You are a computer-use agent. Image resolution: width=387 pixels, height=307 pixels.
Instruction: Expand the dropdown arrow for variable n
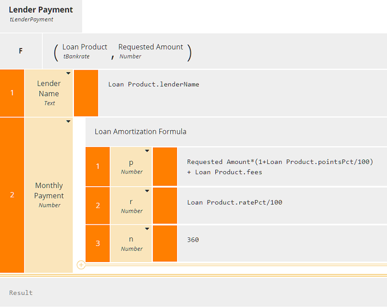pyautogui.click(x=147, y=229)
